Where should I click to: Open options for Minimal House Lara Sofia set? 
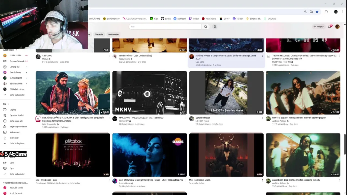click(262, 56)
